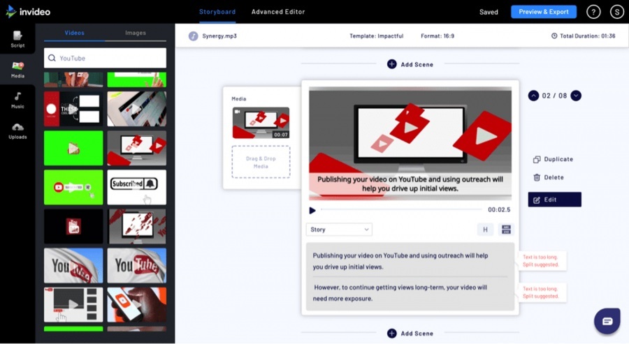The height and width of the screenshot is (344, 629).
Task: Open the Music panel in sidebar
Action: (17, 100)
